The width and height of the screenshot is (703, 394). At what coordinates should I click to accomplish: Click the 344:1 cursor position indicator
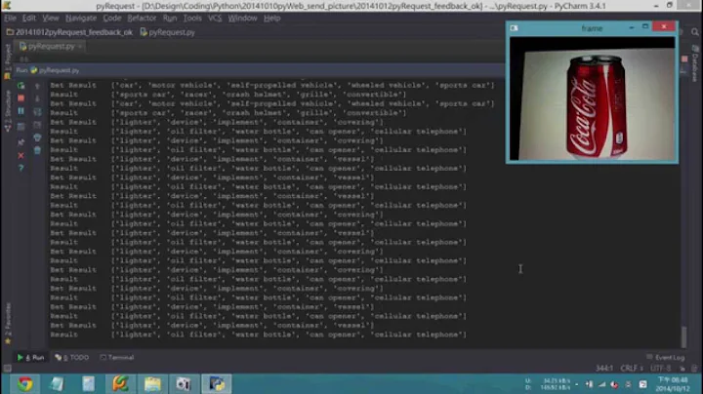pos(604,368)
